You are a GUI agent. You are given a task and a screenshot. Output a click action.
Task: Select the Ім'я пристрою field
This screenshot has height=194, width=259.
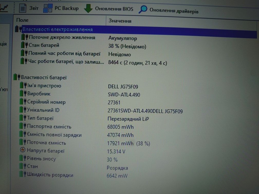click(44, 86)
